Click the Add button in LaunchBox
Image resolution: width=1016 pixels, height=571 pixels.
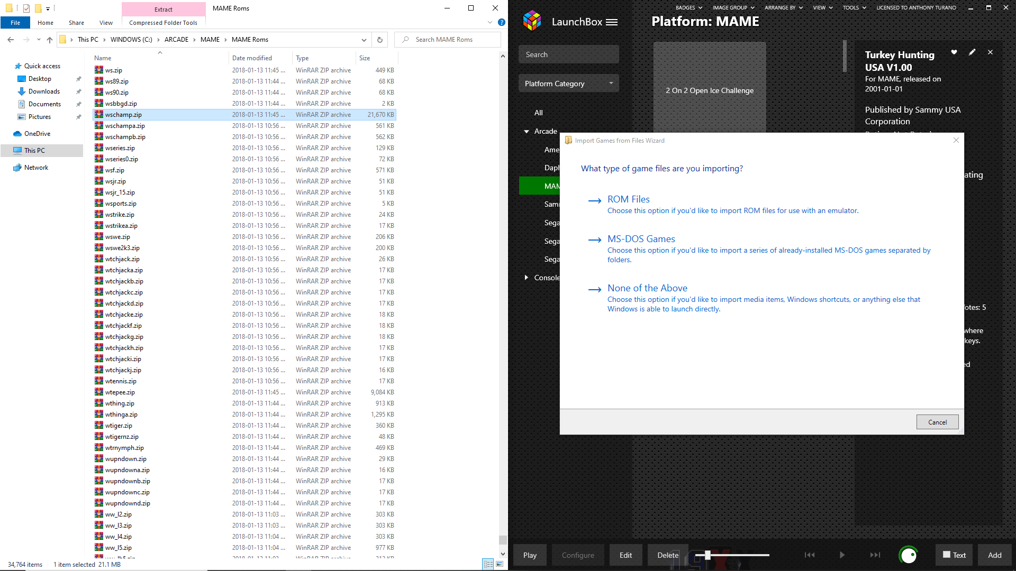tap(994, 555)
